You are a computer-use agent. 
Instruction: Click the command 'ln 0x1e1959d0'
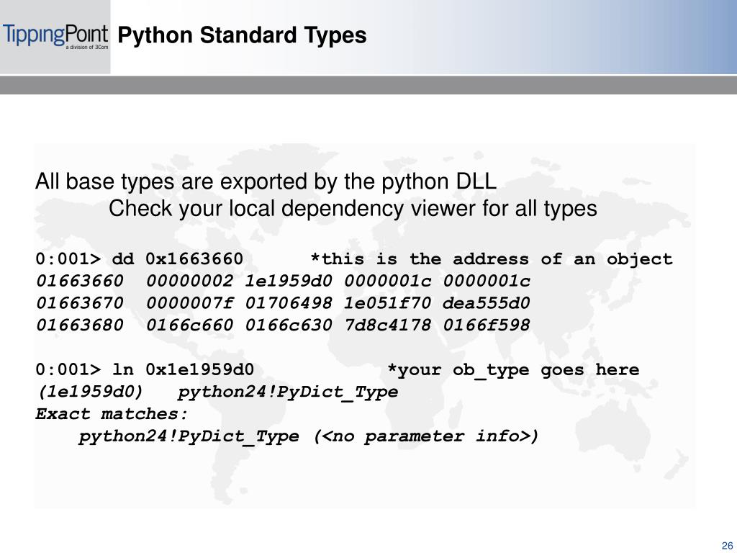(184, 369)
